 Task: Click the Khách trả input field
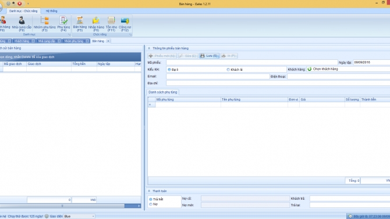[350, 199]
